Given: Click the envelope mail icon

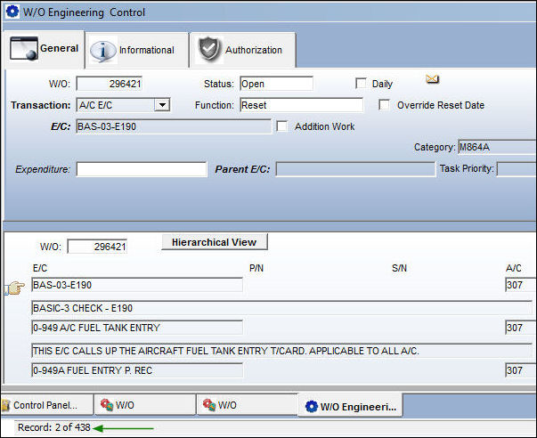Looking at the screenshot, I should pos(432,79).
